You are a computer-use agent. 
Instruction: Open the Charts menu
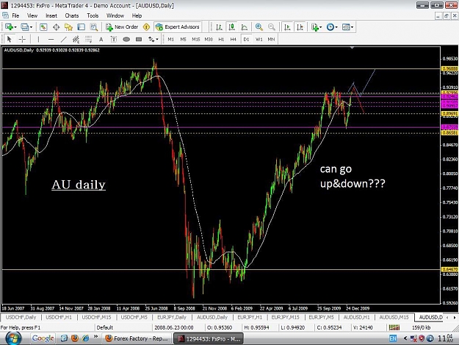click(72, 15)
